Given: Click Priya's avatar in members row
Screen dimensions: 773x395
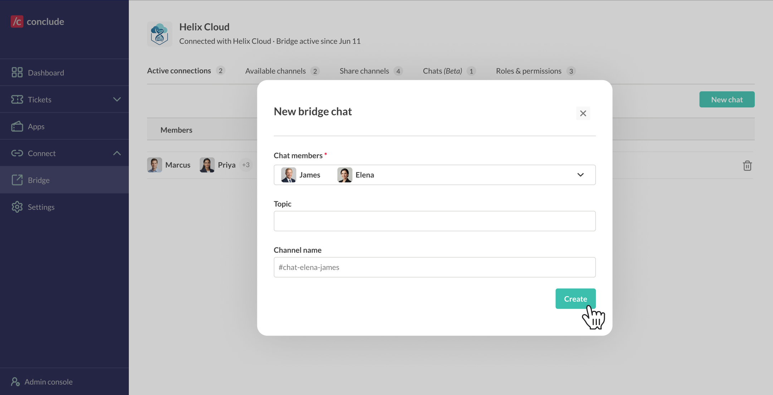Looking at the screenshot, I should click(207, 165).
